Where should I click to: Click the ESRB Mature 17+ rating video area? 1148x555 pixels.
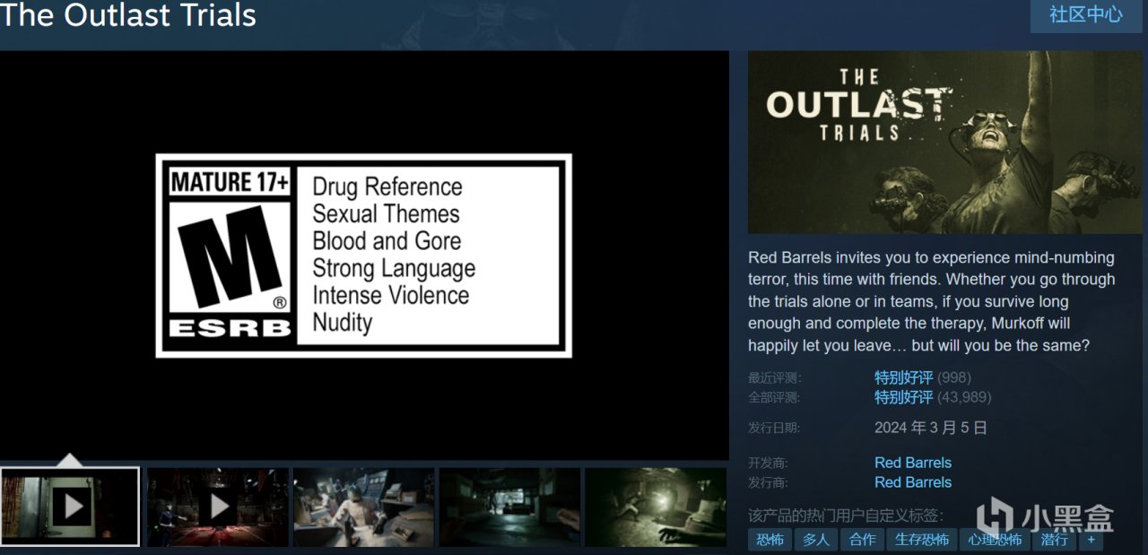click(364, 256)
